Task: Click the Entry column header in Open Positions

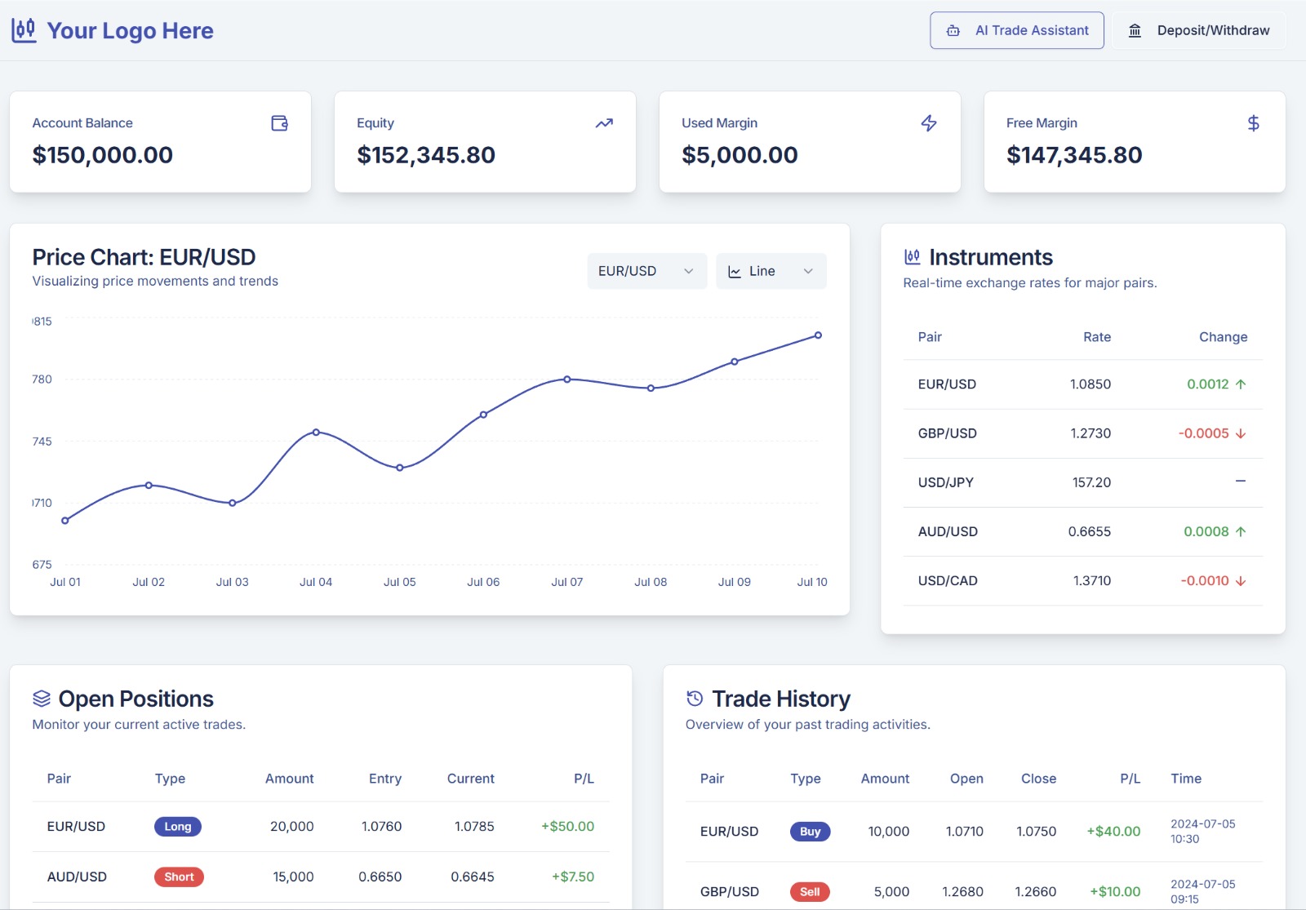Action: pyautogui.click(x=385, y=779)
